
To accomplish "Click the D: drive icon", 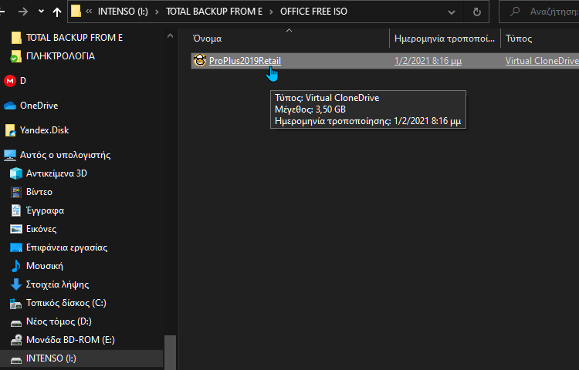I will pos(16,323).
